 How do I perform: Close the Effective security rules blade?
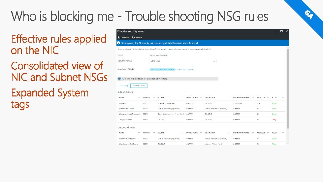pyautogui.click(x=286, y=31)
